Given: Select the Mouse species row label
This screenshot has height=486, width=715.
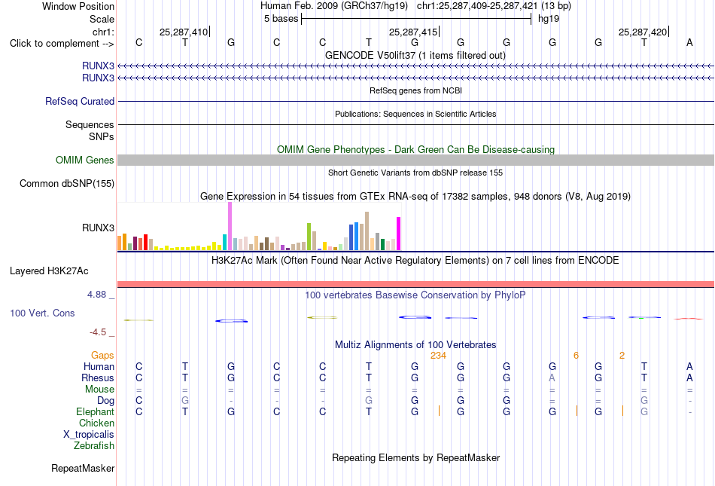Looking at the screenshot, I should (x=99, y=390).
